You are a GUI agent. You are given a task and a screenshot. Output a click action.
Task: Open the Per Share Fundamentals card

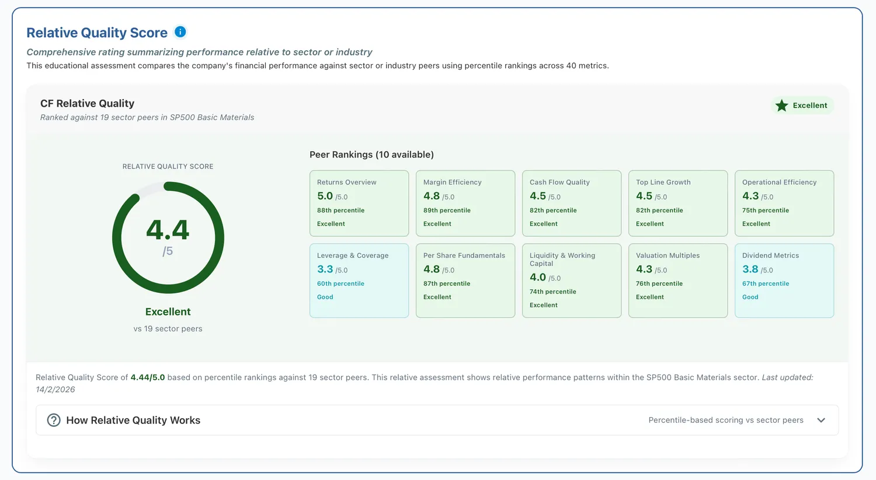465,281
